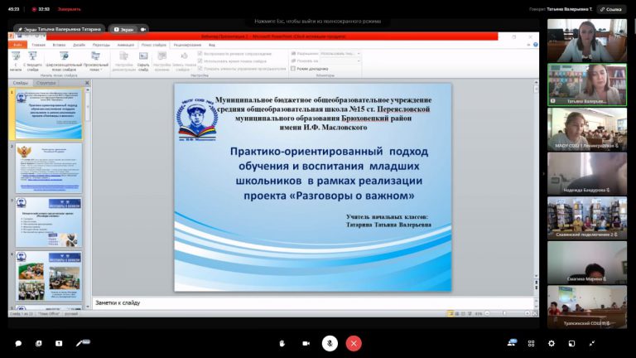Open conference settings gear icon
This screenshot has width=636, height=358.
pos(552,342)
